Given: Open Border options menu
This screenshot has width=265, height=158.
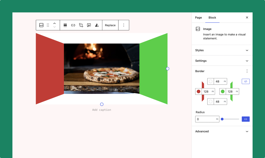Looking at the screenshot, I should click(247, 71).
